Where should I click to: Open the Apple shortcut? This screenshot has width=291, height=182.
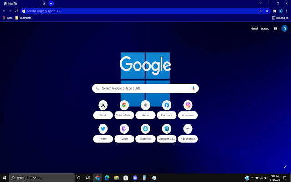coord(145,110)
